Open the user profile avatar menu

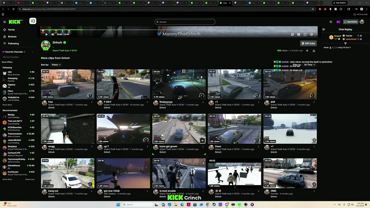362,22
